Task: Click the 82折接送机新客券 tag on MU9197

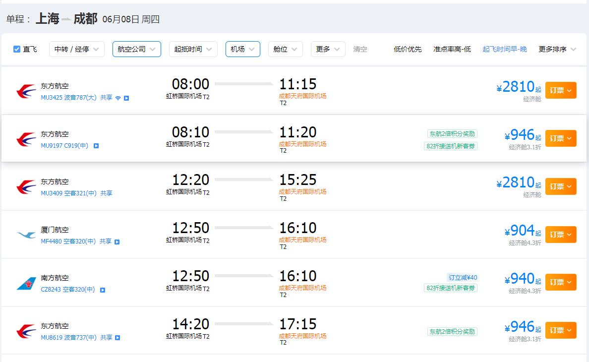Action: coord(451,146)
